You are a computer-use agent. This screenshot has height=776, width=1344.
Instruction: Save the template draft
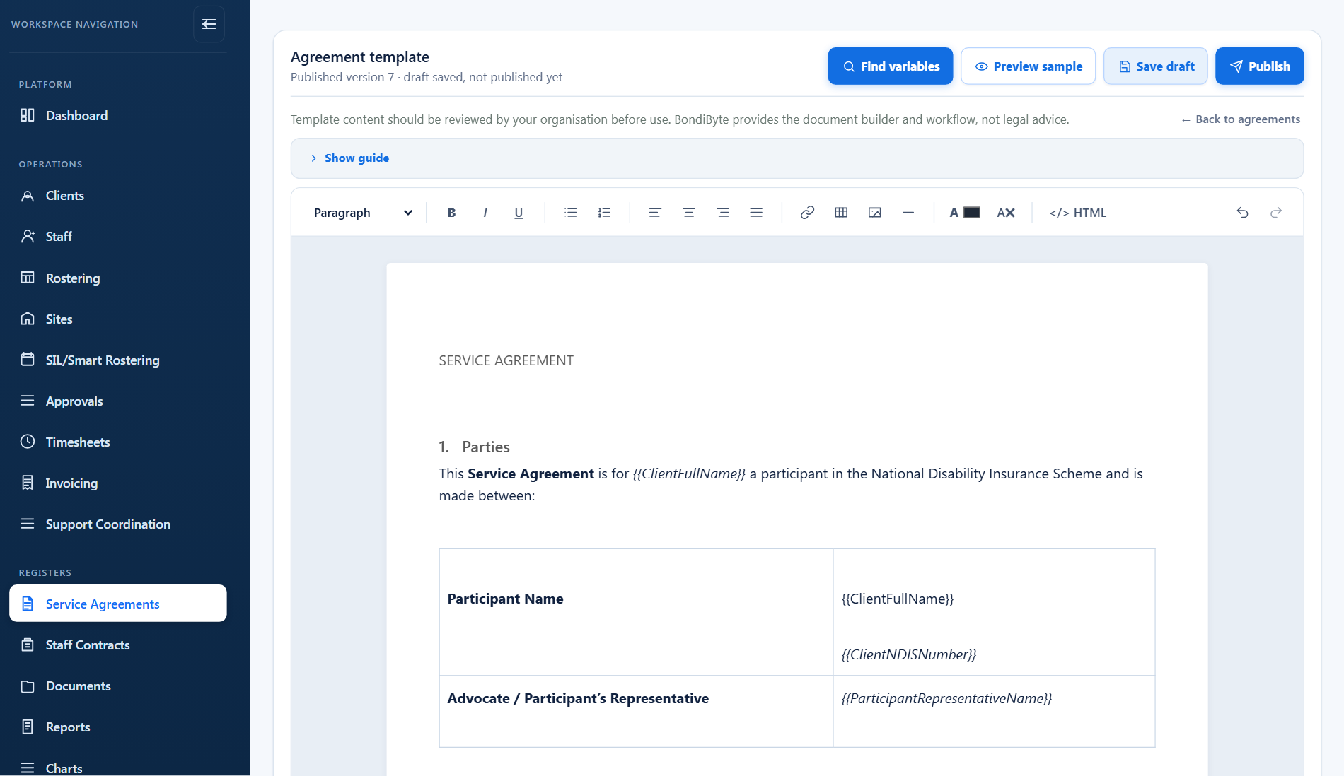1156,66
